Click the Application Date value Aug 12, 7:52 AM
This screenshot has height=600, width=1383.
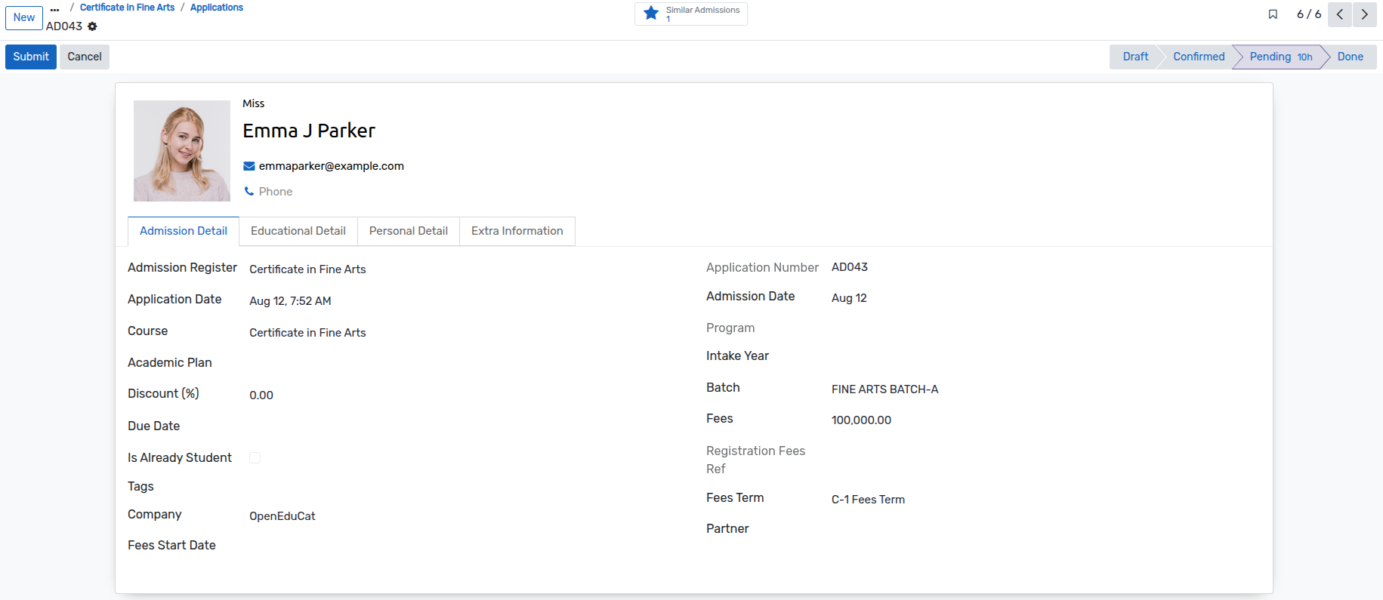pos(290,301)
